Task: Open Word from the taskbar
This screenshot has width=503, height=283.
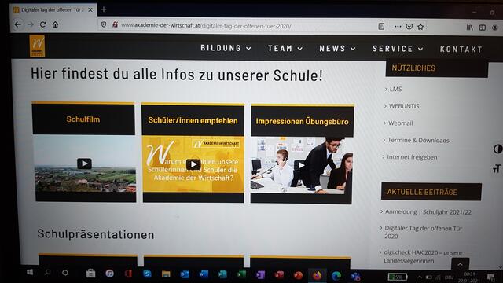Action: 204,274
